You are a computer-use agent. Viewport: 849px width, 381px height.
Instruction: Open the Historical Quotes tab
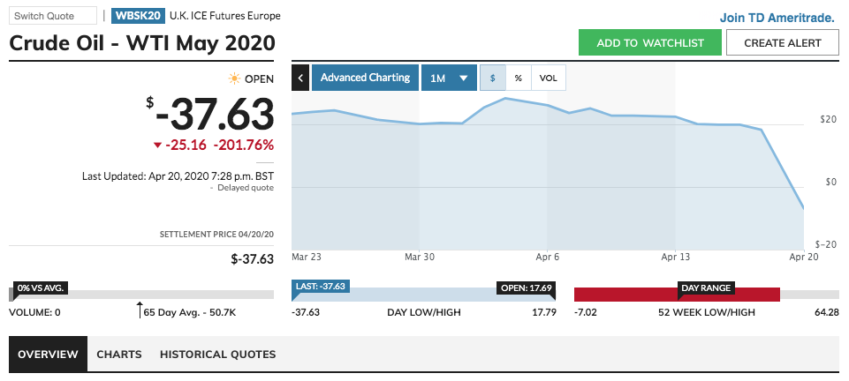pyautogui.click(x=217, y=355)
